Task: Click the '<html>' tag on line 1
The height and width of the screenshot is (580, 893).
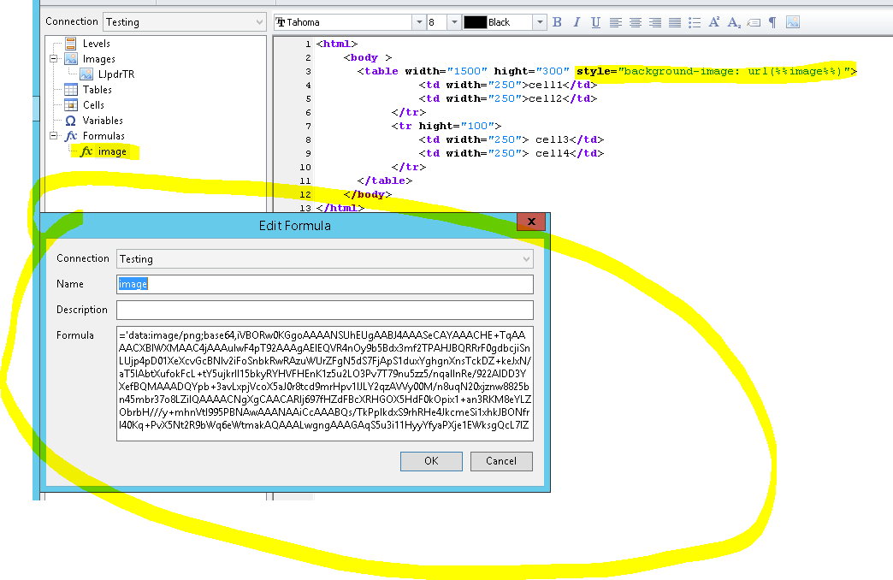Action: (336, 44)
